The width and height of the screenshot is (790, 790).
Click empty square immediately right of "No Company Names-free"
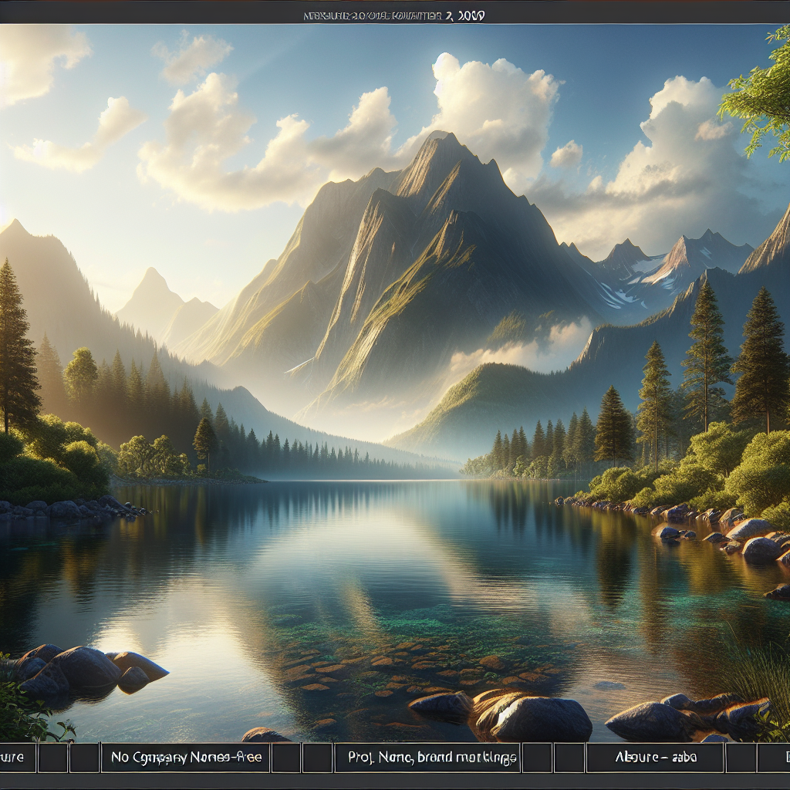tap(286, 758)
